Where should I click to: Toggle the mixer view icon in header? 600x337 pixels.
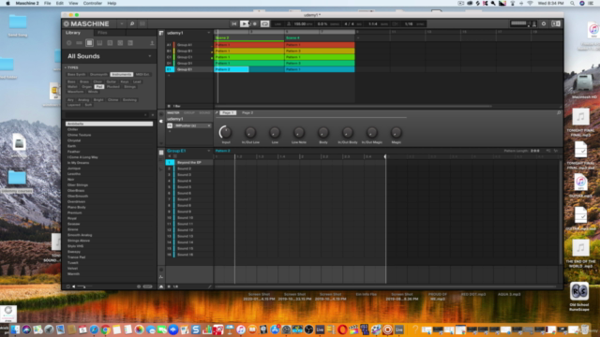142,23
